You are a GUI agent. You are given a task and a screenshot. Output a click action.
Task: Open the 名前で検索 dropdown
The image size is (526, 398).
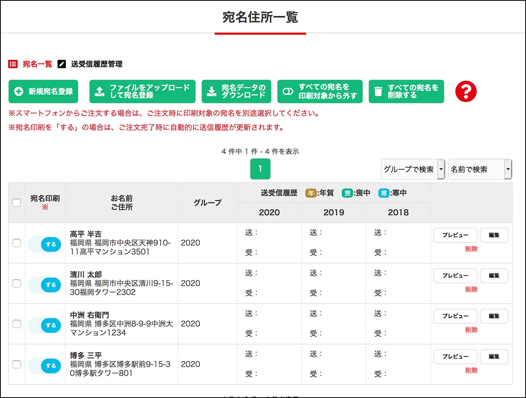click(480, 169)
